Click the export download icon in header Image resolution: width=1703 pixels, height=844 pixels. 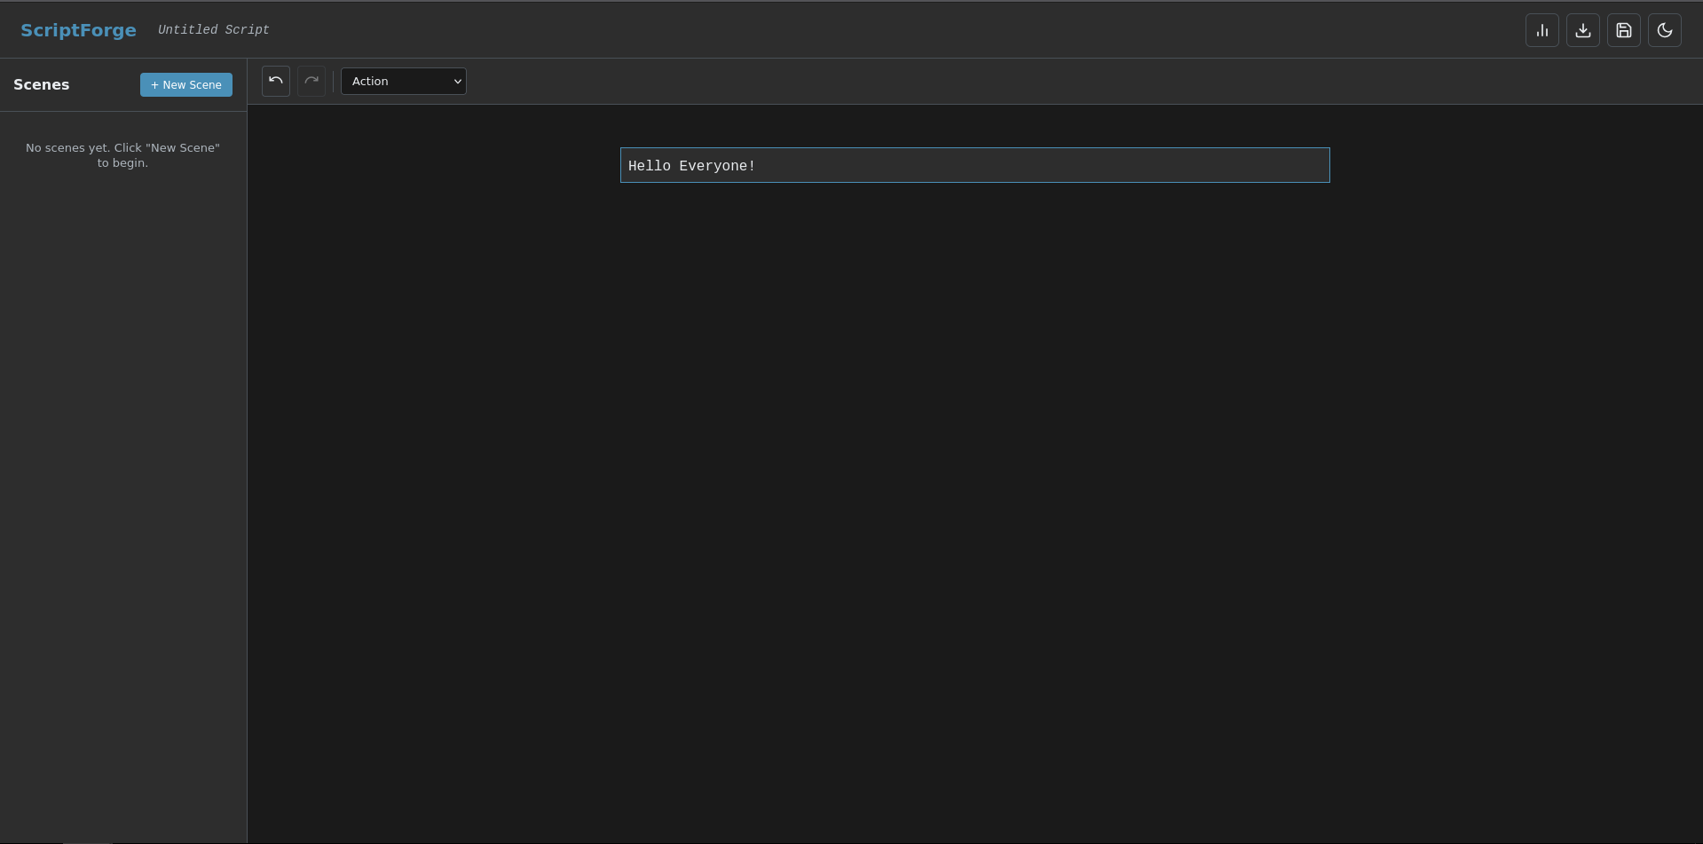coord(1582,30)
